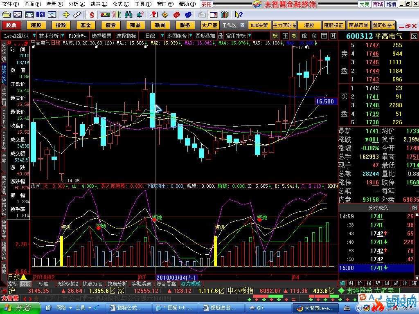The width and height of the screenshot is (419, 314).
Task: Toggle the 移 move button
Action: [x=314, y=36]
